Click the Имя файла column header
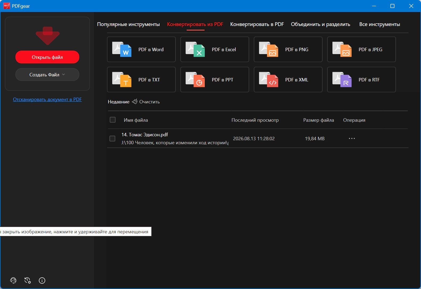 click(136, 120)
